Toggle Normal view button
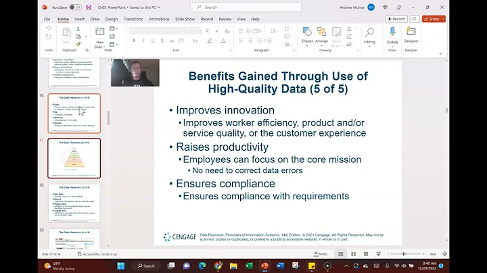 point(341,254)
